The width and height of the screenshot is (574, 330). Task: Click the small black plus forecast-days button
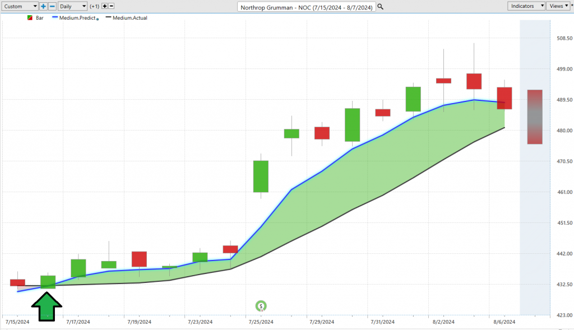(105, 6)
